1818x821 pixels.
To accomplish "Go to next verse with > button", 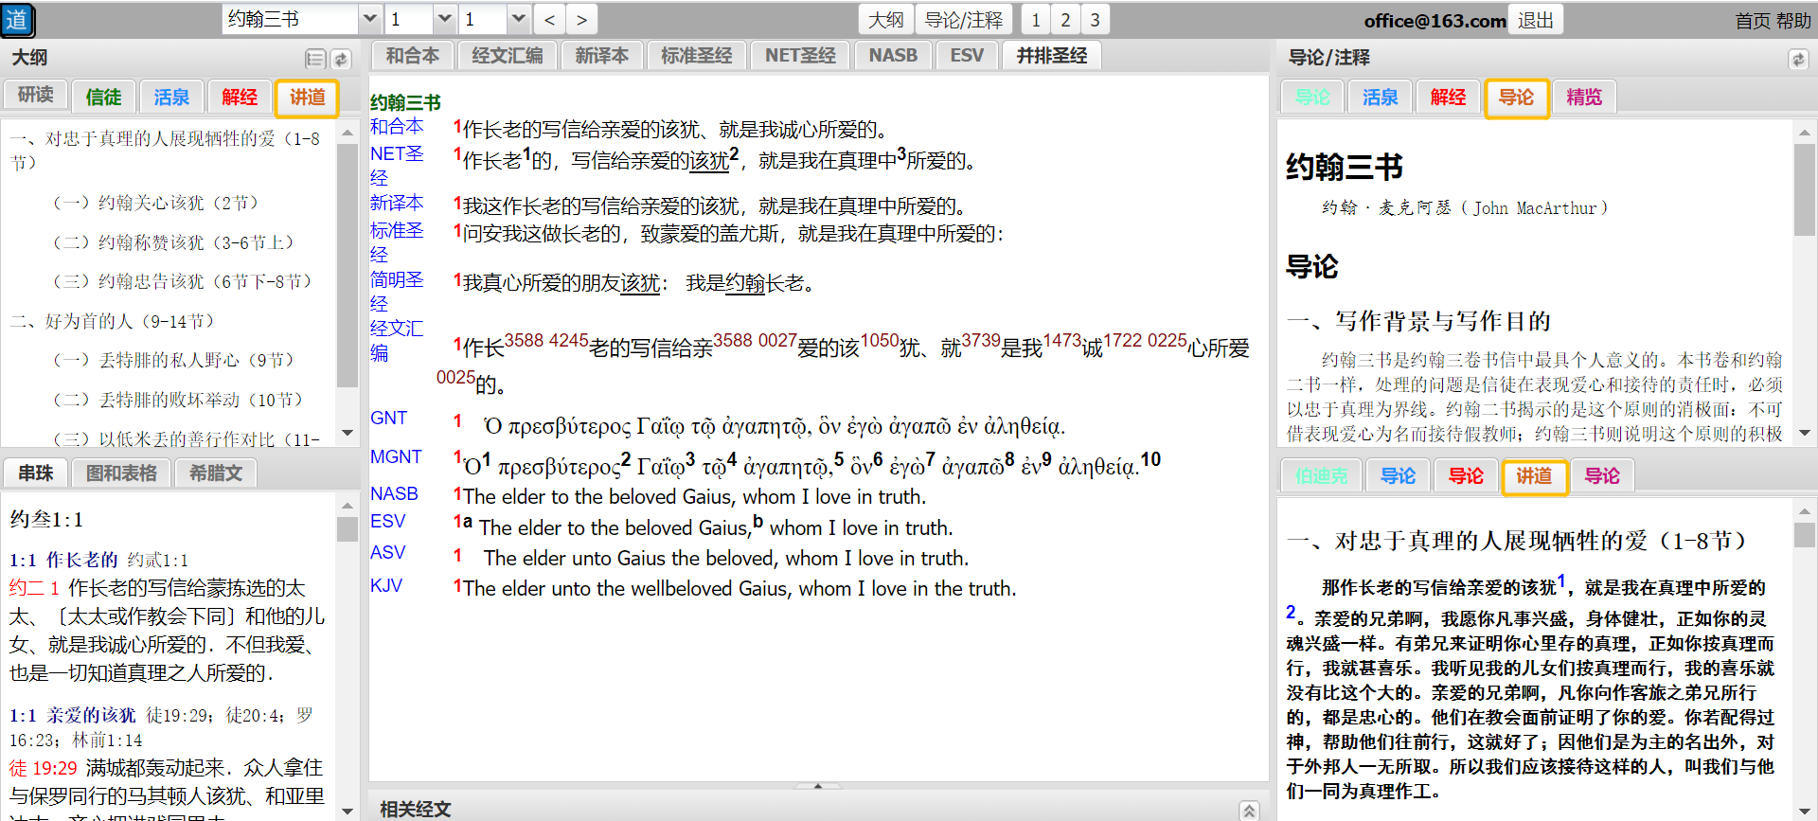I will pos(581,20).
